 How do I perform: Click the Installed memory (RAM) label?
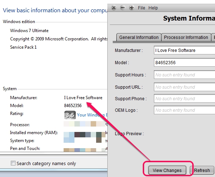(34, 133)
